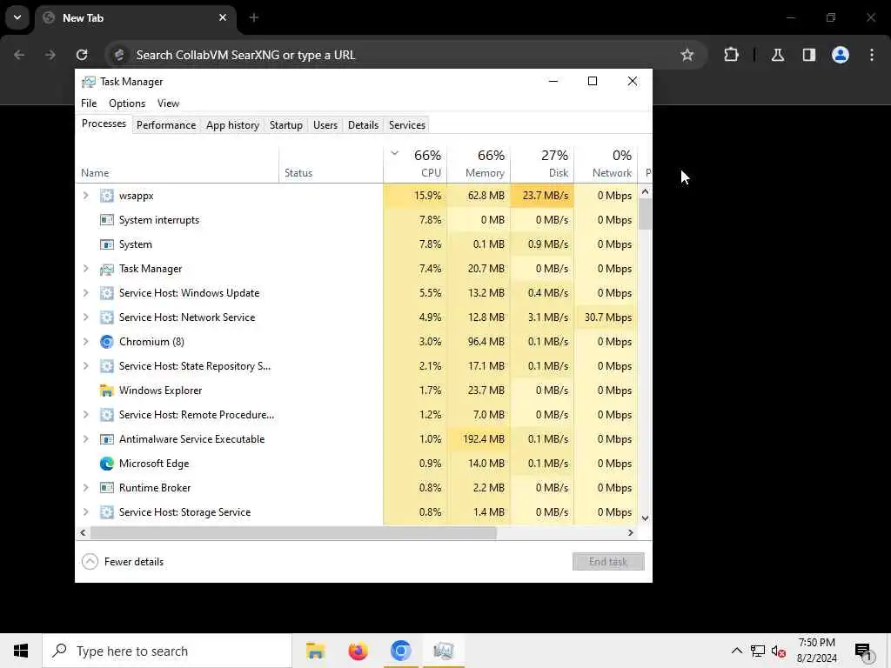Open the File menu

pyautogui.click(x=89, y=104)
